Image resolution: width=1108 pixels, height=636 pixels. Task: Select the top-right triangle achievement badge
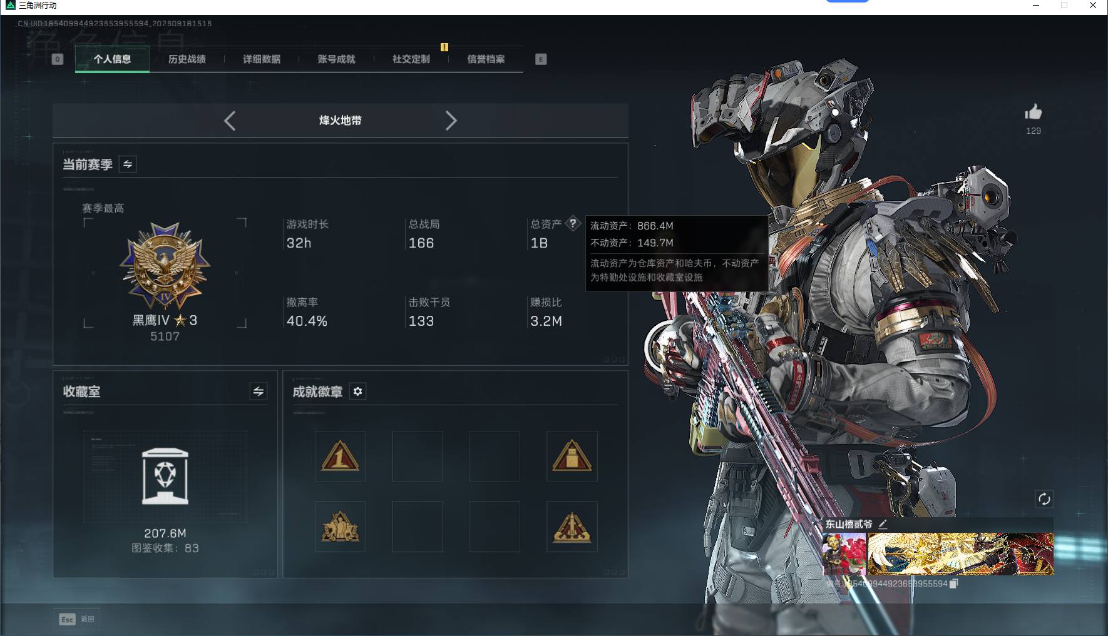pos(572,456)
